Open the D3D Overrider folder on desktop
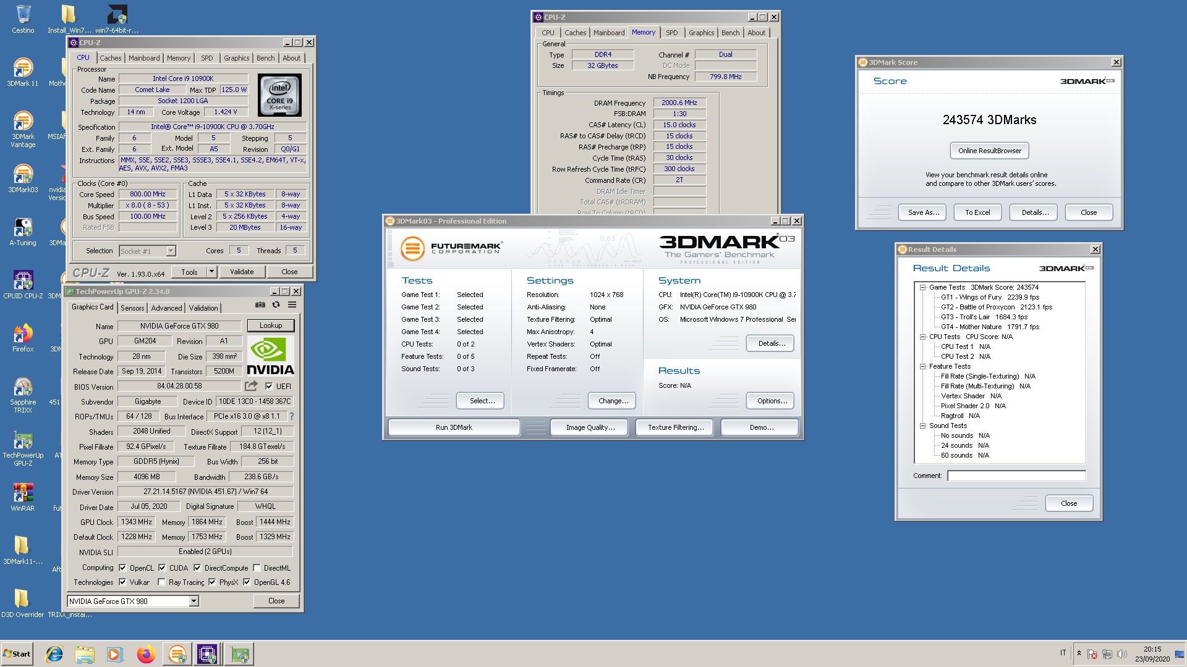The width and height of the screenshot is (1187, 667). point(22,603)
